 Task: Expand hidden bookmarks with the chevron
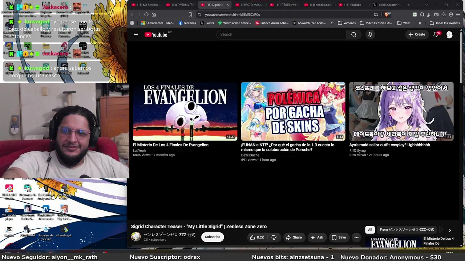[420, 23]
